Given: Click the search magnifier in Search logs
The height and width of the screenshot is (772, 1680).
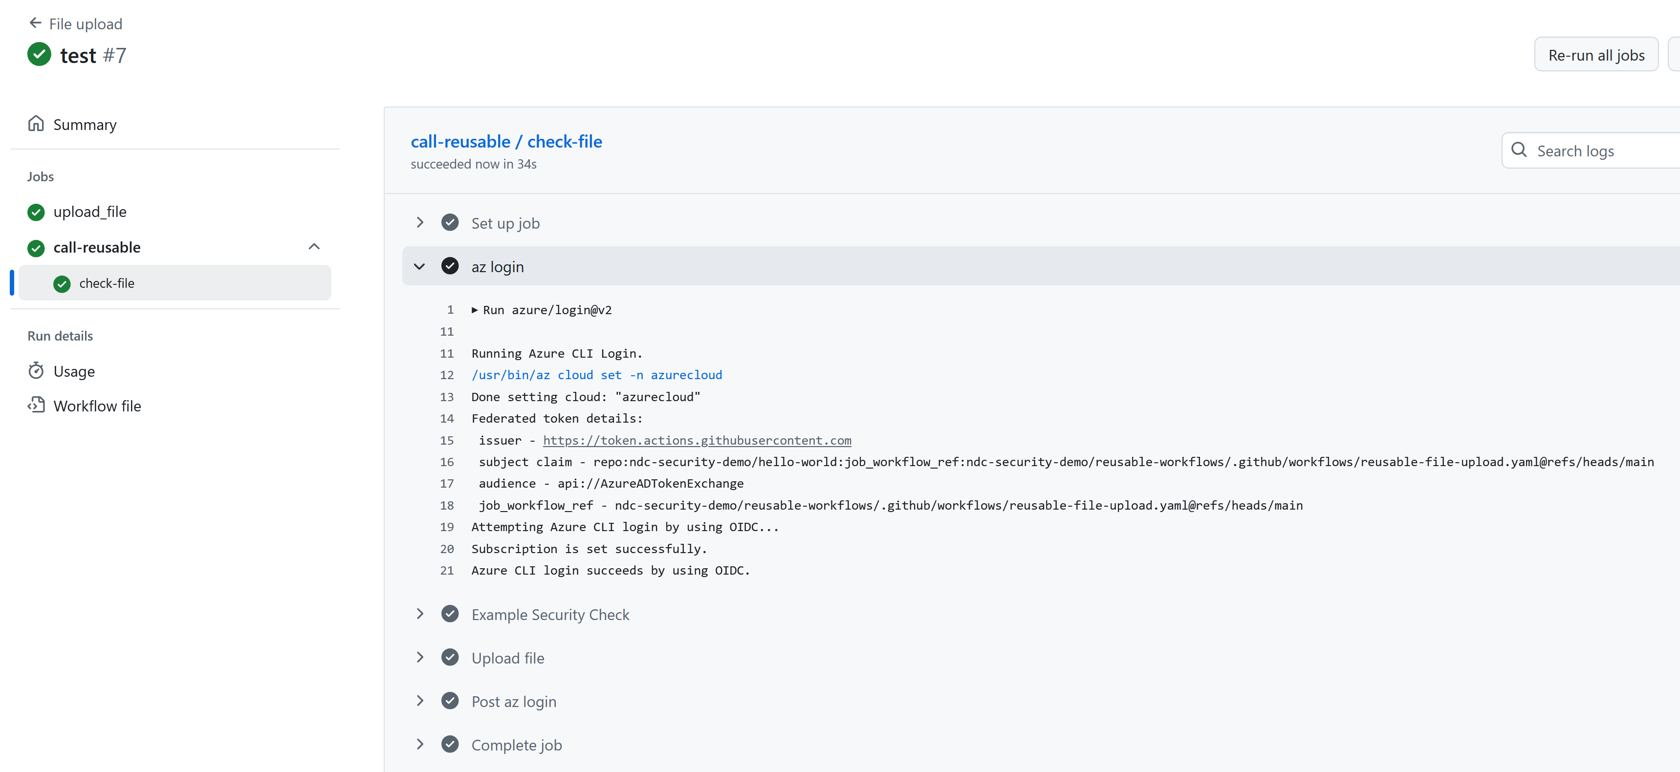Looking at the screenshot, I should click(x=1520, y=150).
